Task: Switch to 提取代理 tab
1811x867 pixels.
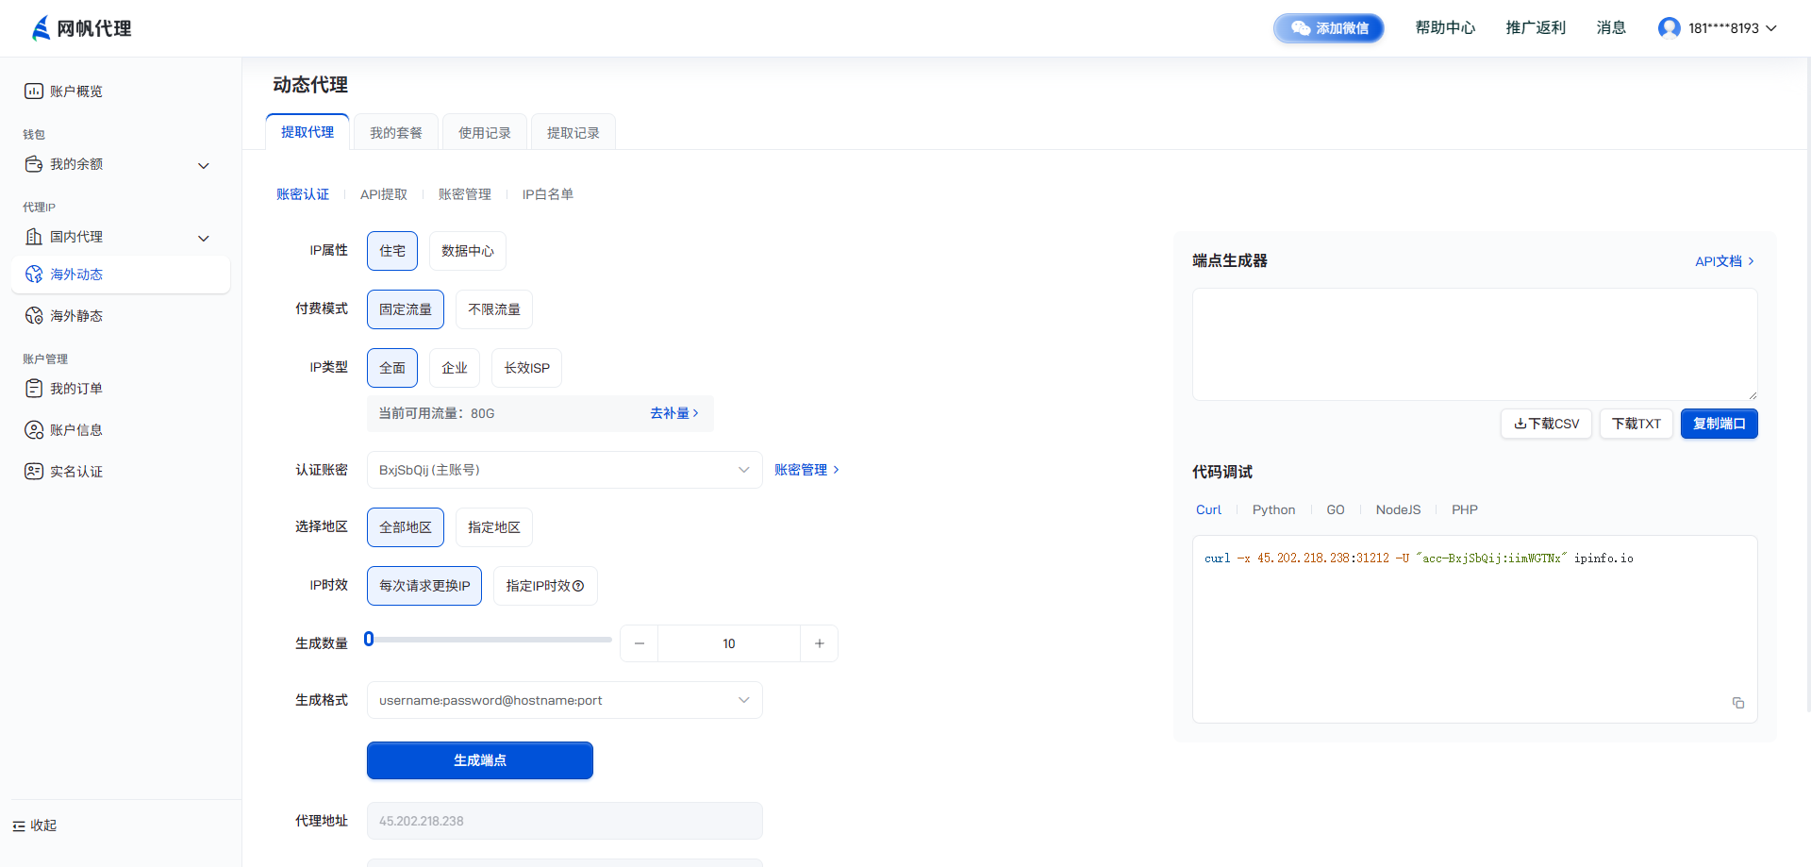Action: point(307,132)
